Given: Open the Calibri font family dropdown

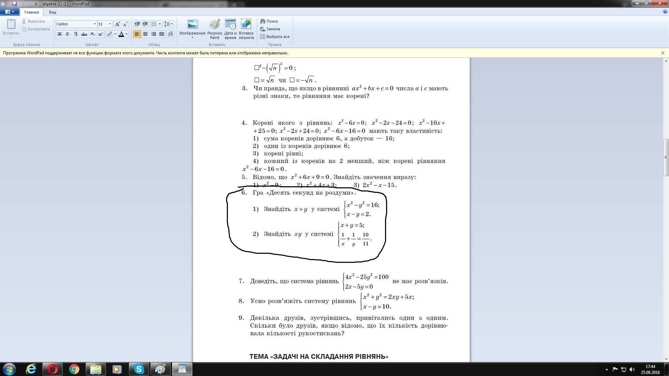Looking at the screenshot, I should pos(94,24).
